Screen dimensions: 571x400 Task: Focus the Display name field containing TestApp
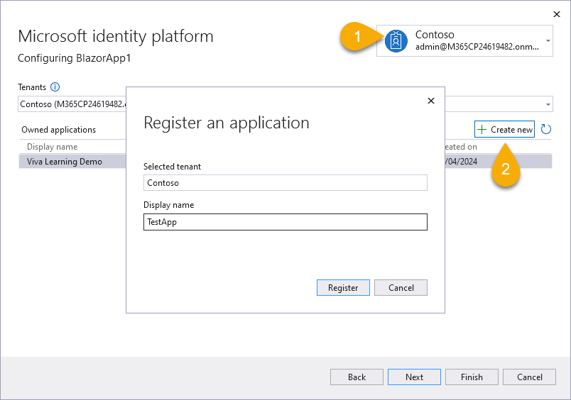(x=285, y=222)
